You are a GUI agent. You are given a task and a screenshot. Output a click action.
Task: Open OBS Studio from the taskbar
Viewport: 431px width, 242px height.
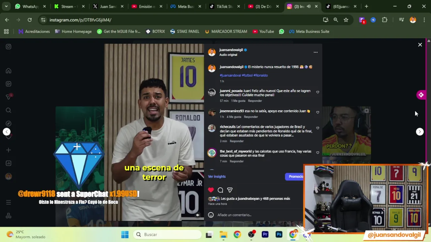251,235
